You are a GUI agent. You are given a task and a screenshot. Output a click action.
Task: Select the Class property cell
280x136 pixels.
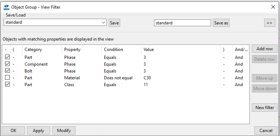(x=69, y=85)
